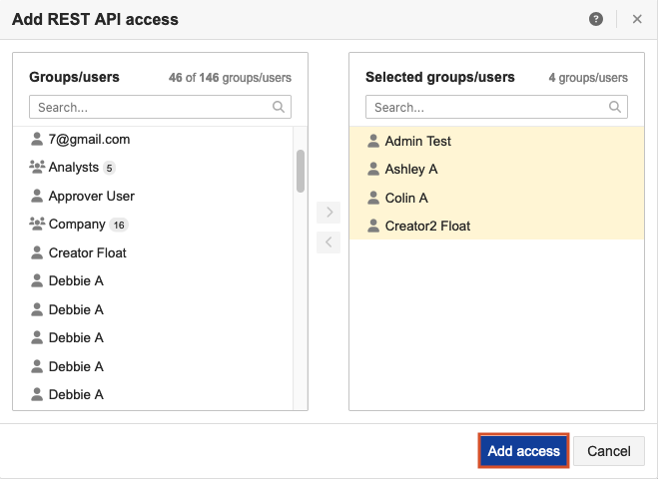658x479 pixels.
Task: Choose Colin A in selected list
Action: click(406, 198)
